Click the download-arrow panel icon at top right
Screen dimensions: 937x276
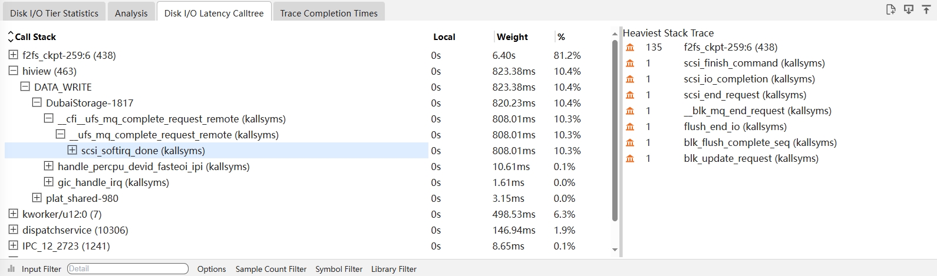point(909,9)
